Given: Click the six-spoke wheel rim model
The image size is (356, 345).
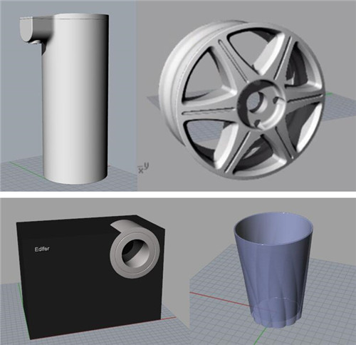Looking at the screenshot, I should tap(242, 99).
